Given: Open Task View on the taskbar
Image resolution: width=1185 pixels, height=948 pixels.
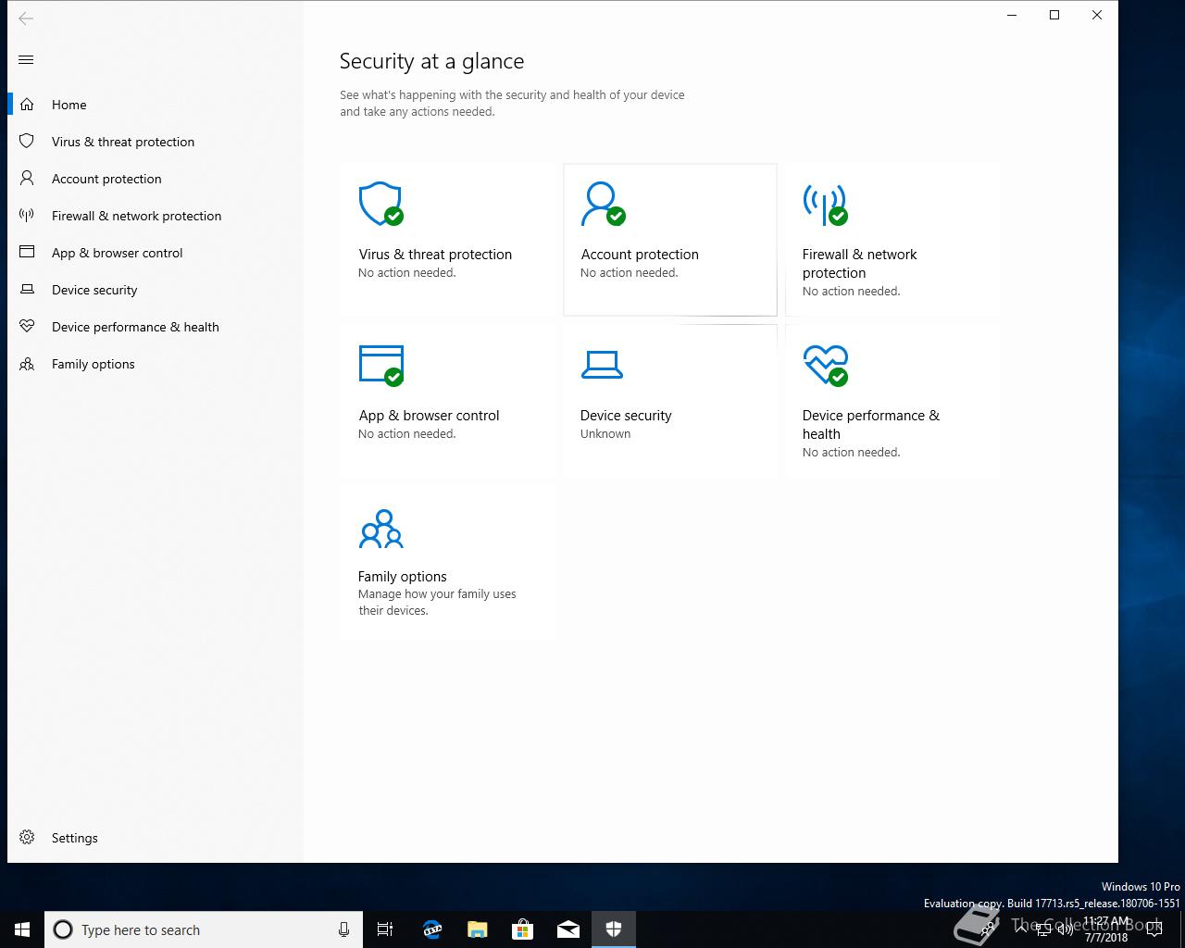Looking at the screenshot, I should click(385, 929).
